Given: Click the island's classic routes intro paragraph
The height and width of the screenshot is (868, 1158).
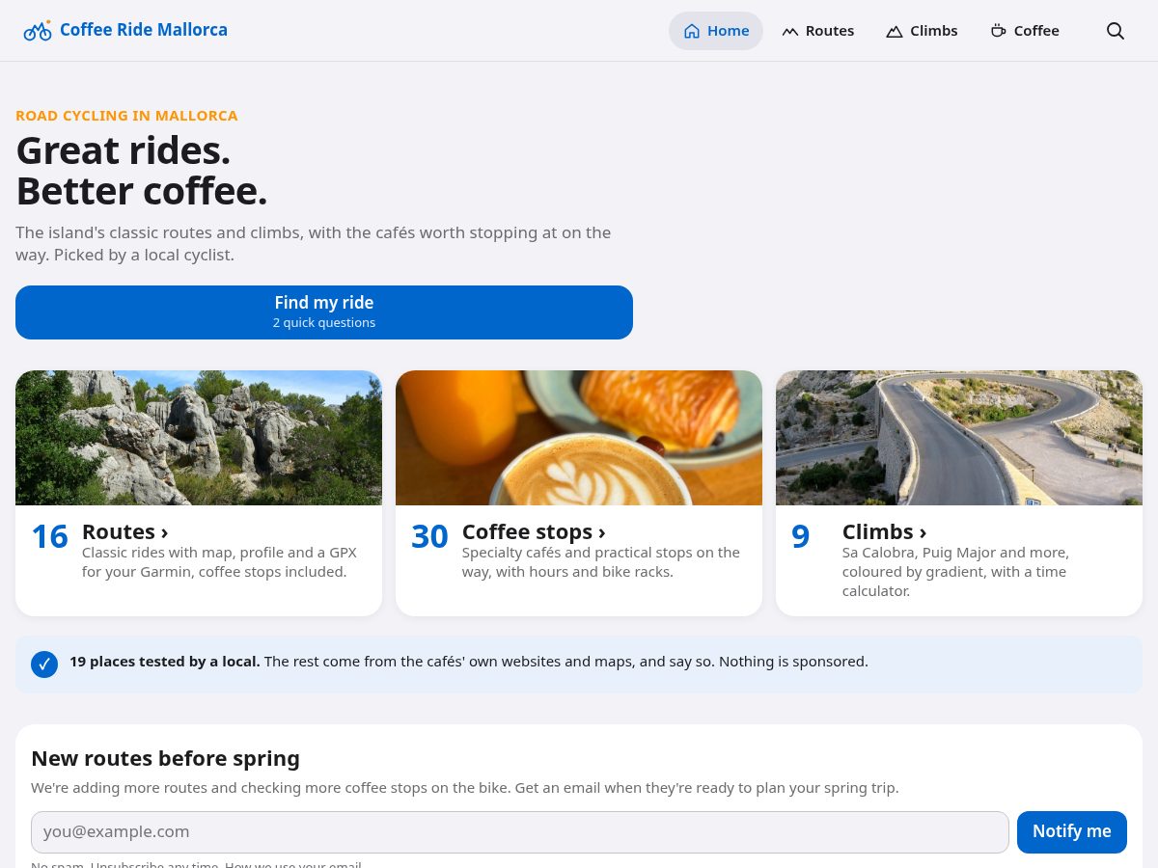Looking at the screenshot, I should click(x=314, y=244).
